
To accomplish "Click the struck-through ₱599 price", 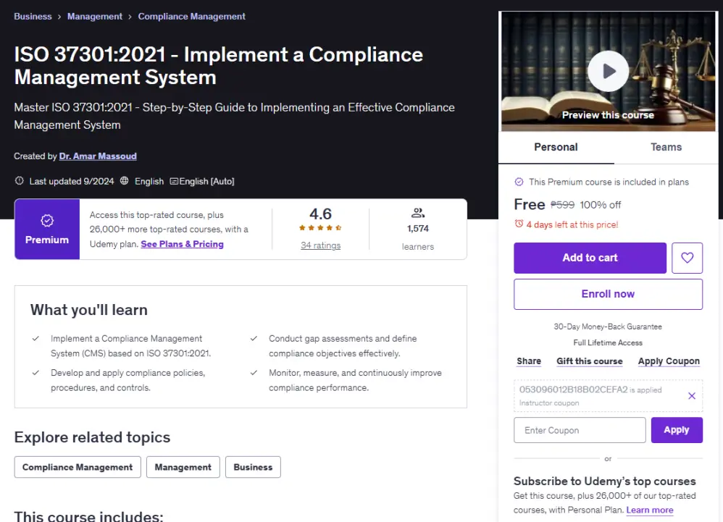I will point(563,205).
